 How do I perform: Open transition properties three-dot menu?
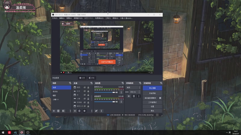pos(139,96)
